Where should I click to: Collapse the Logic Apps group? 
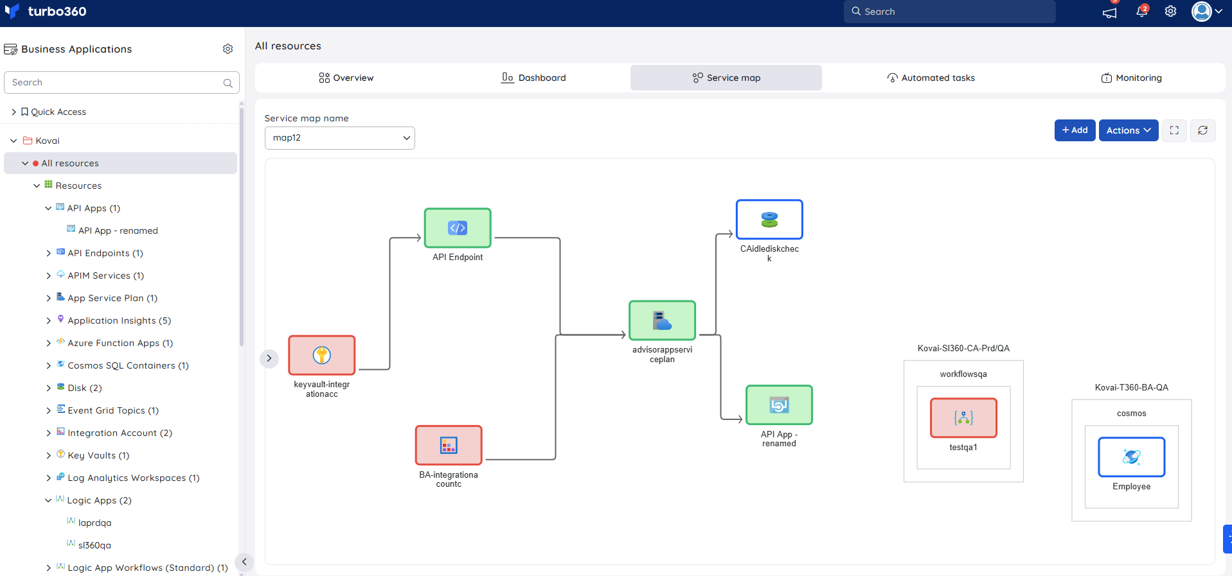click(x=48, y=500)
